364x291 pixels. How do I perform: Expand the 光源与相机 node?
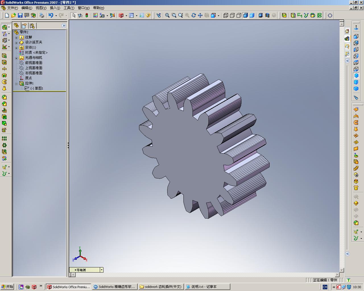tap(16, 58)
